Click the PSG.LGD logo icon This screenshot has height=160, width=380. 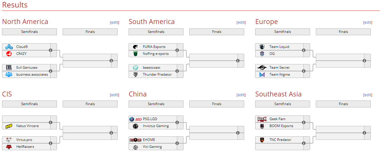(x=136, y=119)
